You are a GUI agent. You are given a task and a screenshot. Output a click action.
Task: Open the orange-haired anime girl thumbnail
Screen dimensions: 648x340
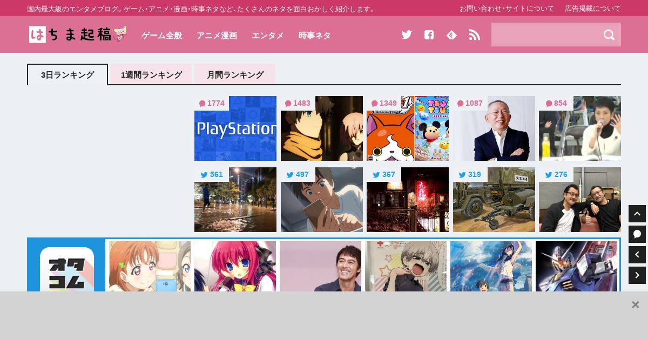pyautogui.click(x=150, y=266)
